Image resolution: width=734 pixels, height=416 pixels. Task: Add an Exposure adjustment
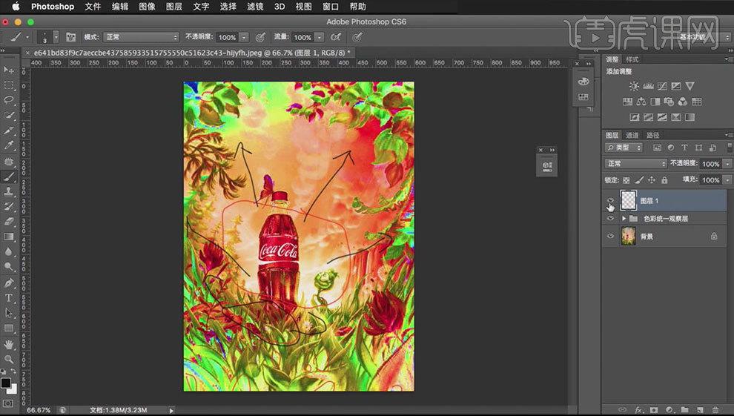pos(676,86)
